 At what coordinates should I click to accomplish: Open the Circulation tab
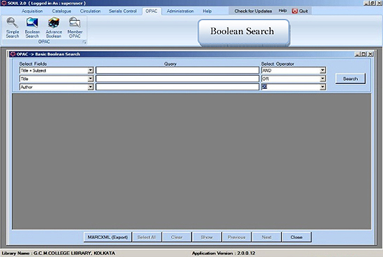coord(90,11)
